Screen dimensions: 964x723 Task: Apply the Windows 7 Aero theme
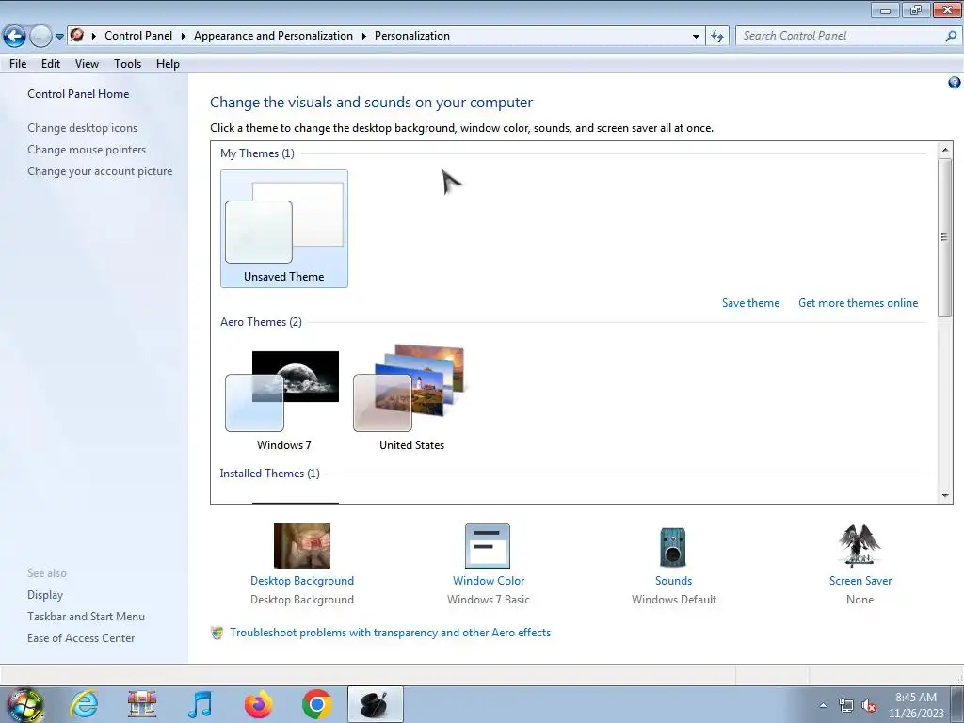[x=282, y=398]
